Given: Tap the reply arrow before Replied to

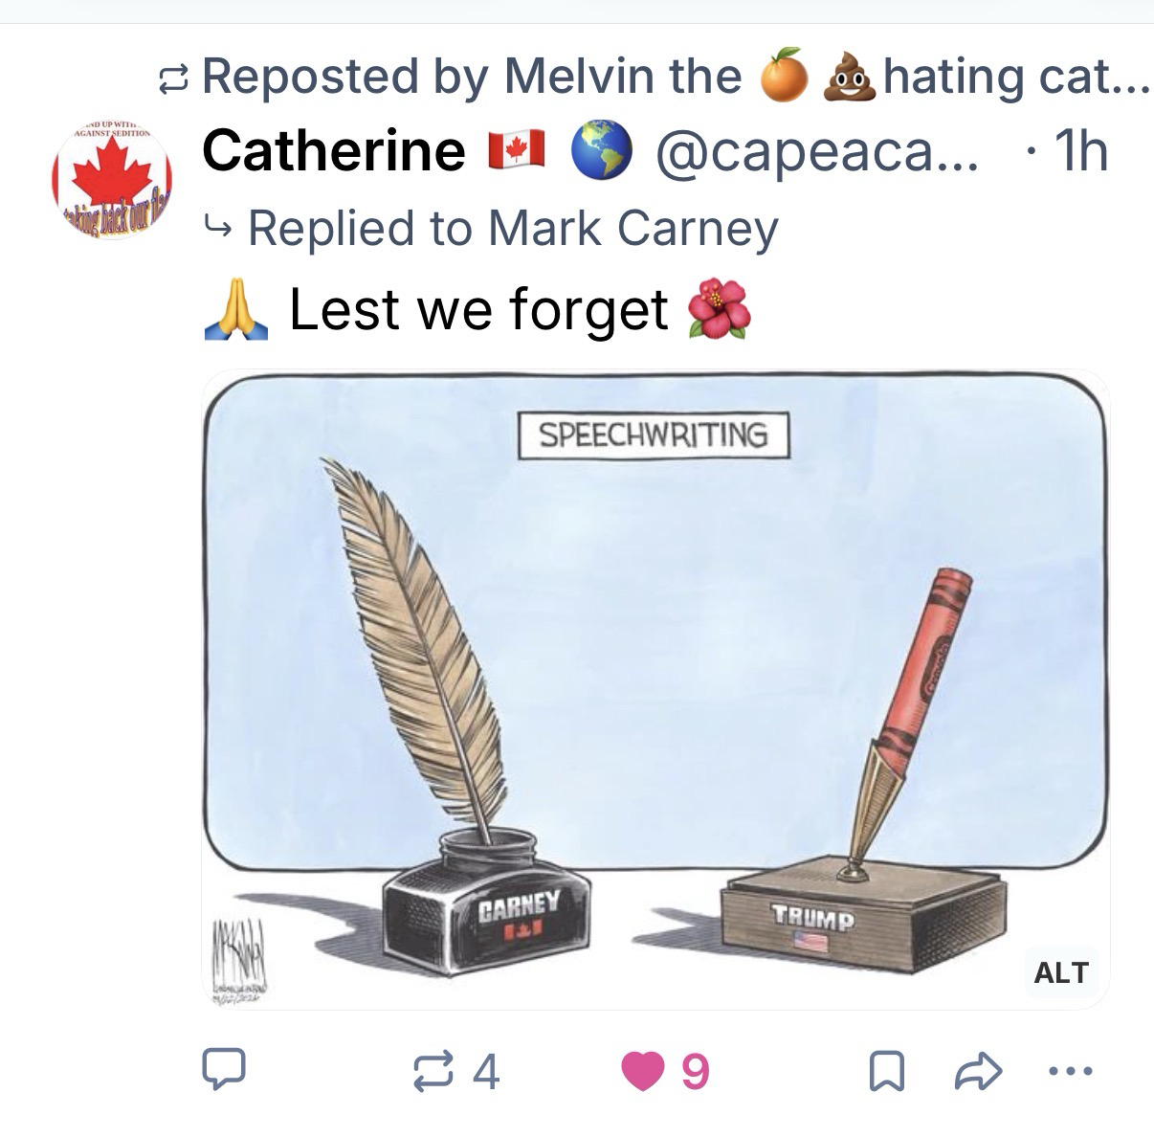Looking at the screenshot, I should (x=218, y=229).
